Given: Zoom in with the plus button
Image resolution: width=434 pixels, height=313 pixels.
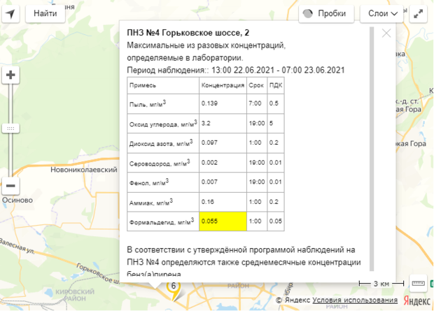Looking at the screenshot, I should pyautogui.click(x=11, y=75).
